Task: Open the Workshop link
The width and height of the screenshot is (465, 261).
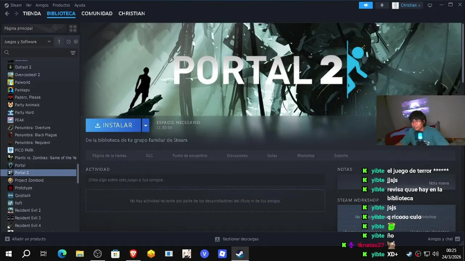Action: (306, 156)
